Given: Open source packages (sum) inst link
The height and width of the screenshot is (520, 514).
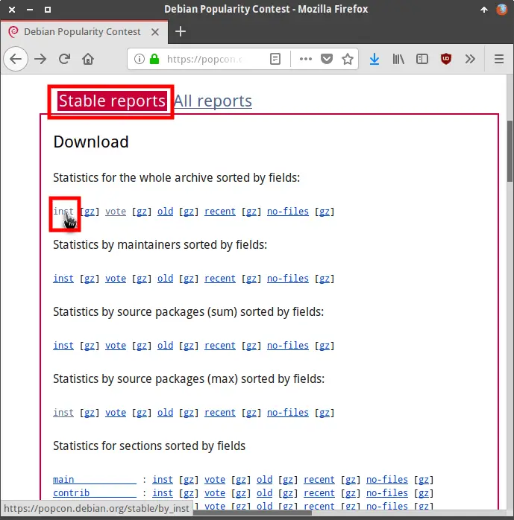Looking at the screenshot, I should click(63, 346).
